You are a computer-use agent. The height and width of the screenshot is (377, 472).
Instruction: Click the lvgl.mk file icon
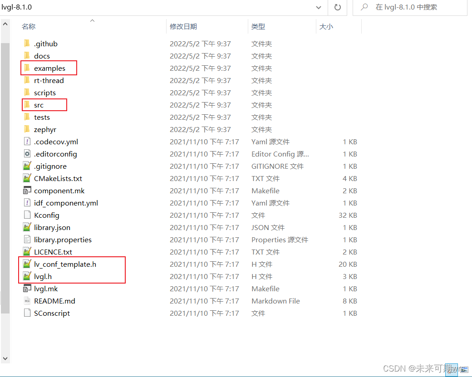coord(27,289)
